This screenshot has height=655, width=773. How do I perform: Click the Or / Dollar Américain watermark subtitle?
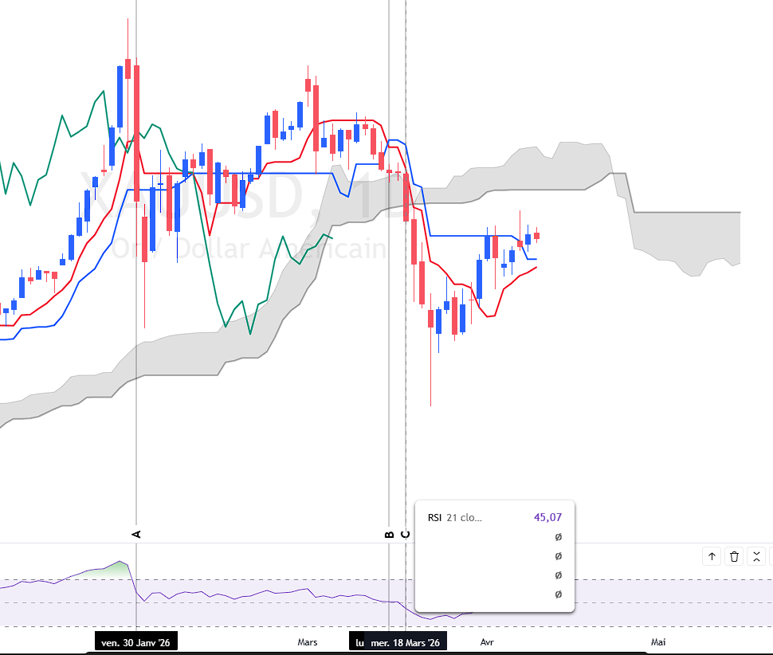249,249
